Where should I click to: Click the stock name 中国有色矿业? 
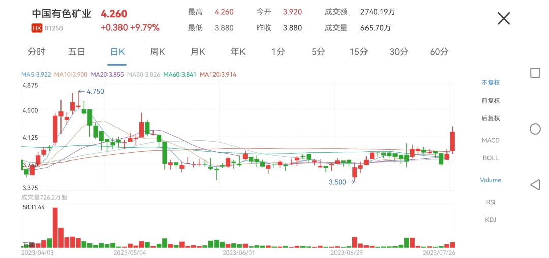pos(62,14)
